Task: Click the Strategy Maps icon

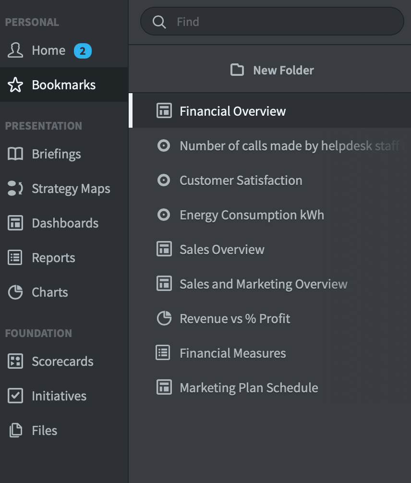Action: click(15, 188)
